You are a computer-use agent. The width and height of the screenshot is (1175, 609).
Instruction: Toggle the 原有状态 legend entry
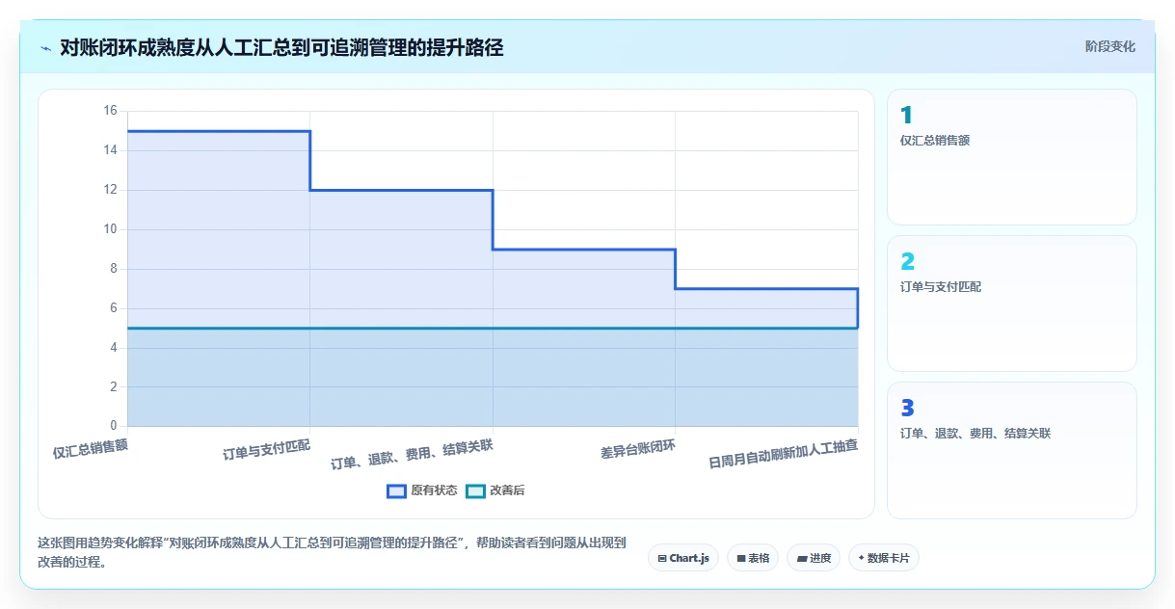click(x=422, y=490)
